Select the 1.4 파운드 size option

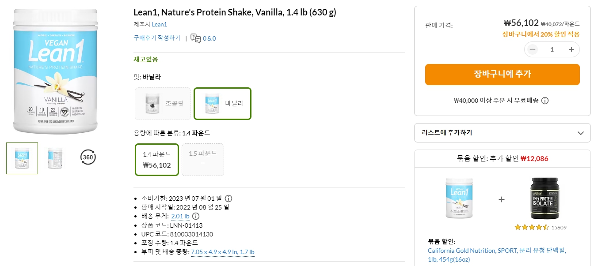(156, 159)
